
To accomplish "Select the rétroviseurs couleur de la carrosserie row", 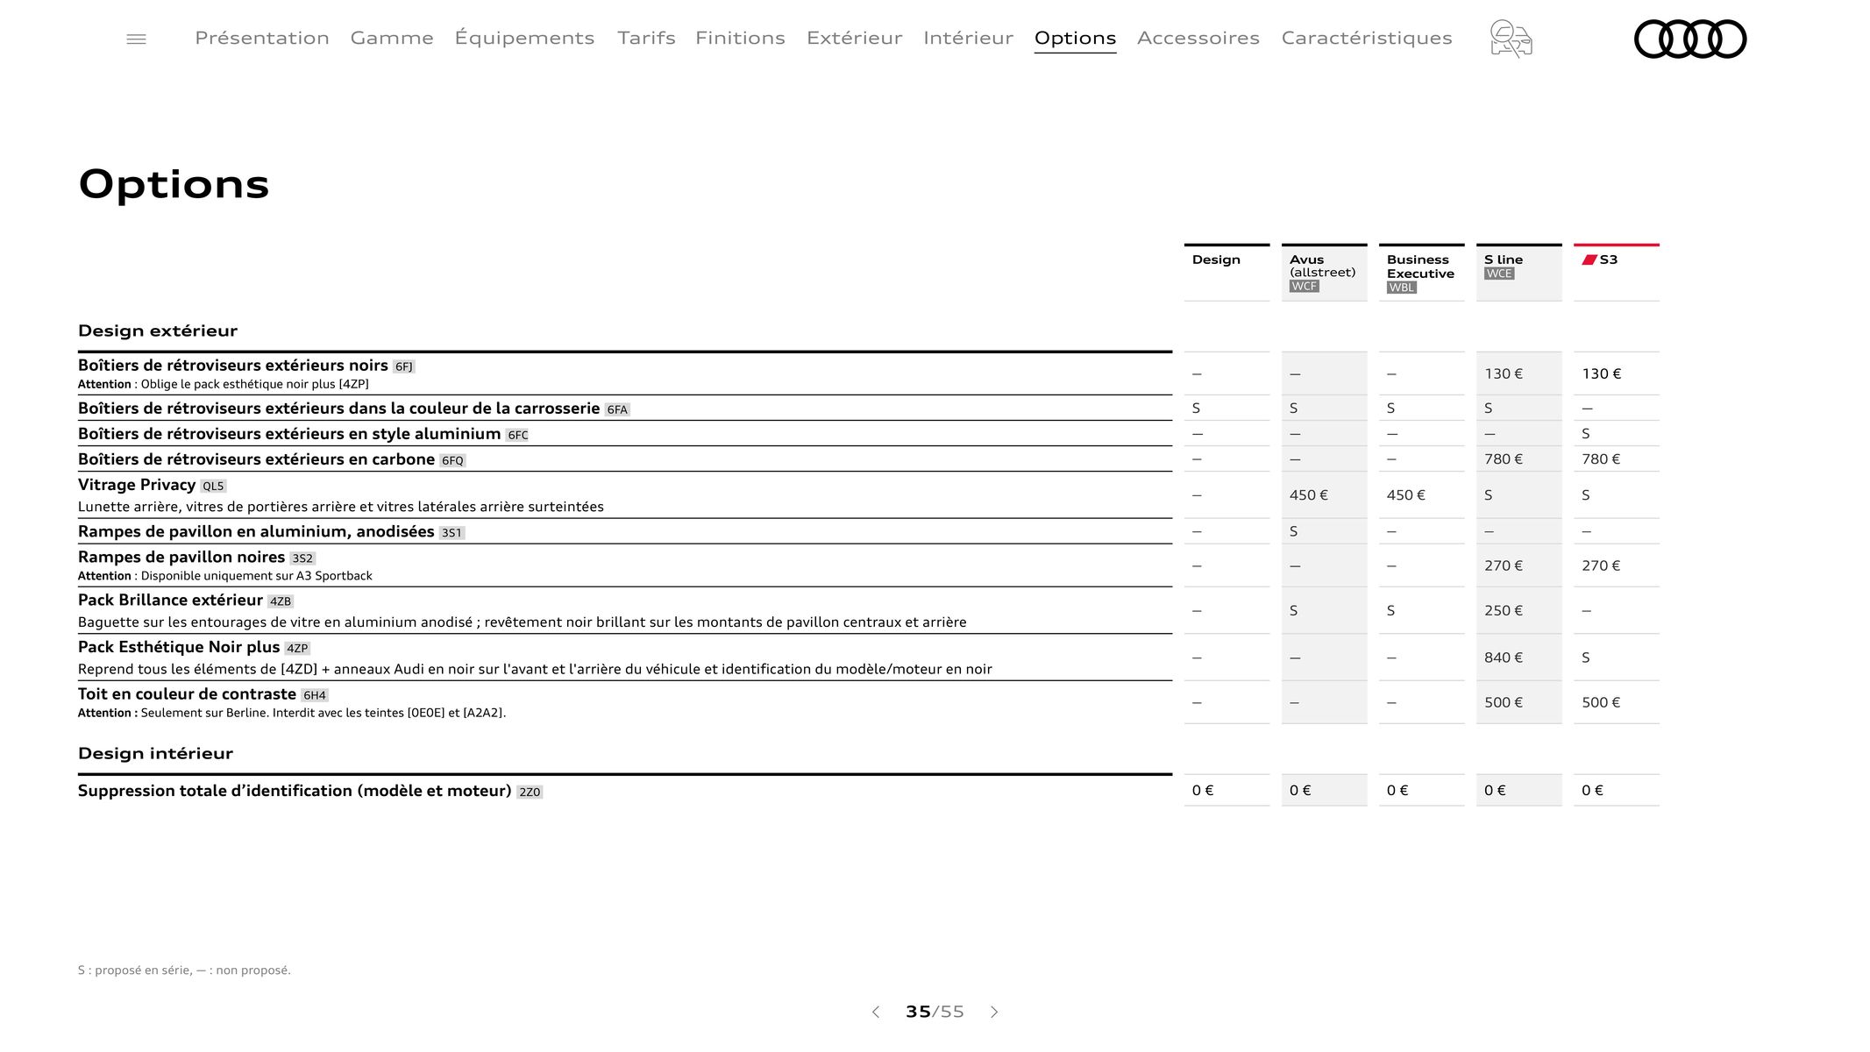I will tap(625, 409).
